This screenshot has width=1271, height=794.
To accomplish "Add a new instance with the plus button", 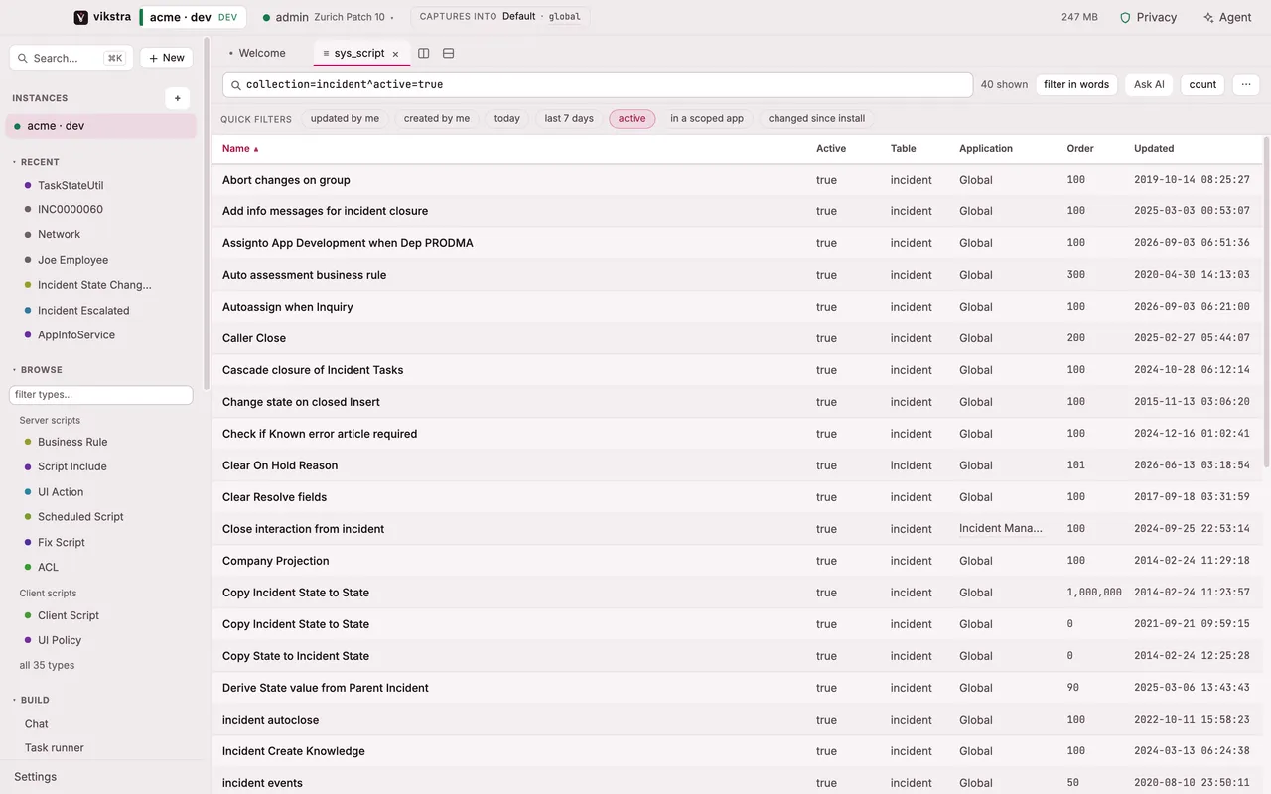I will coord(178,98).
